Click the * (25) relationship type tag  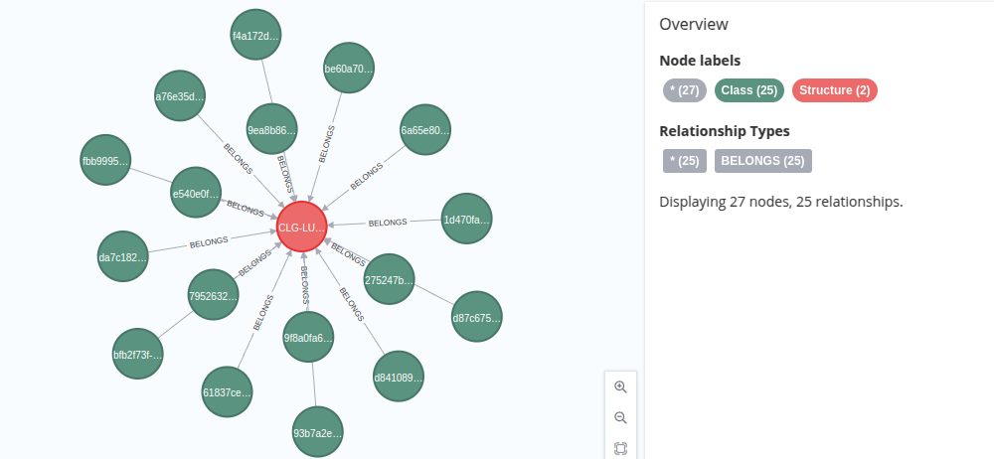(685, 160)
